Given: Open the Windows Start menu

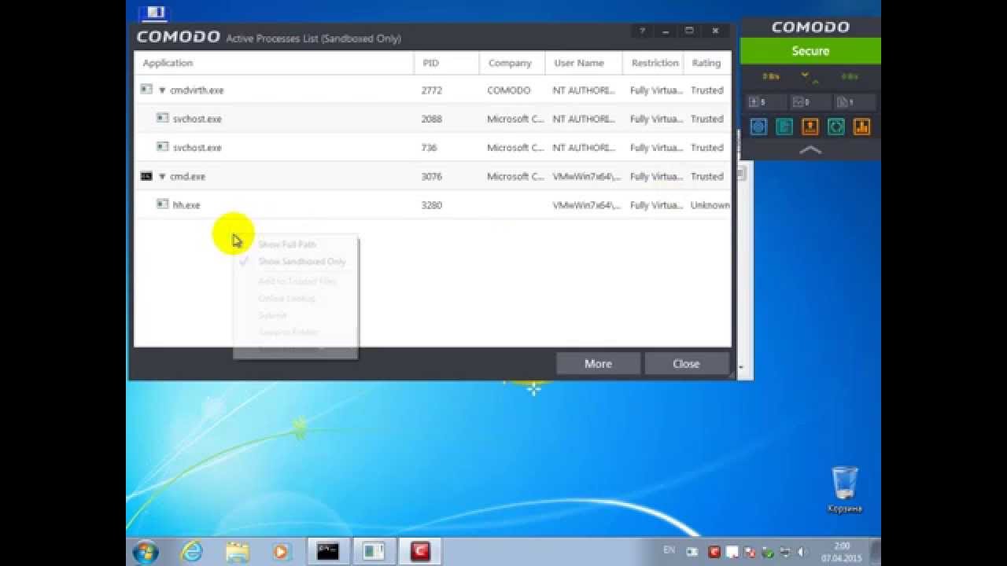Looking at the screenshot, I should 146,552.
